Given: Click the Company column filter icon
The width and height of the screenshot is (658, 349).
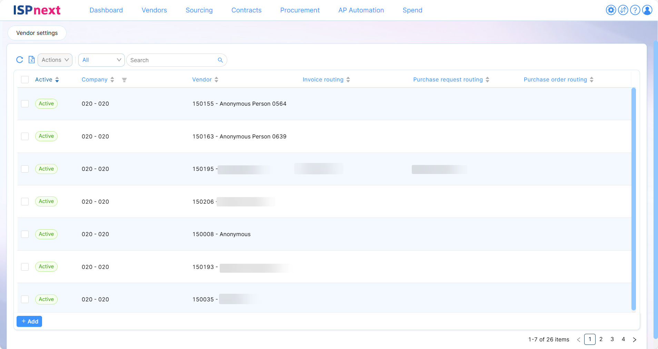Looking at the screenshot, I should (124, 80).
